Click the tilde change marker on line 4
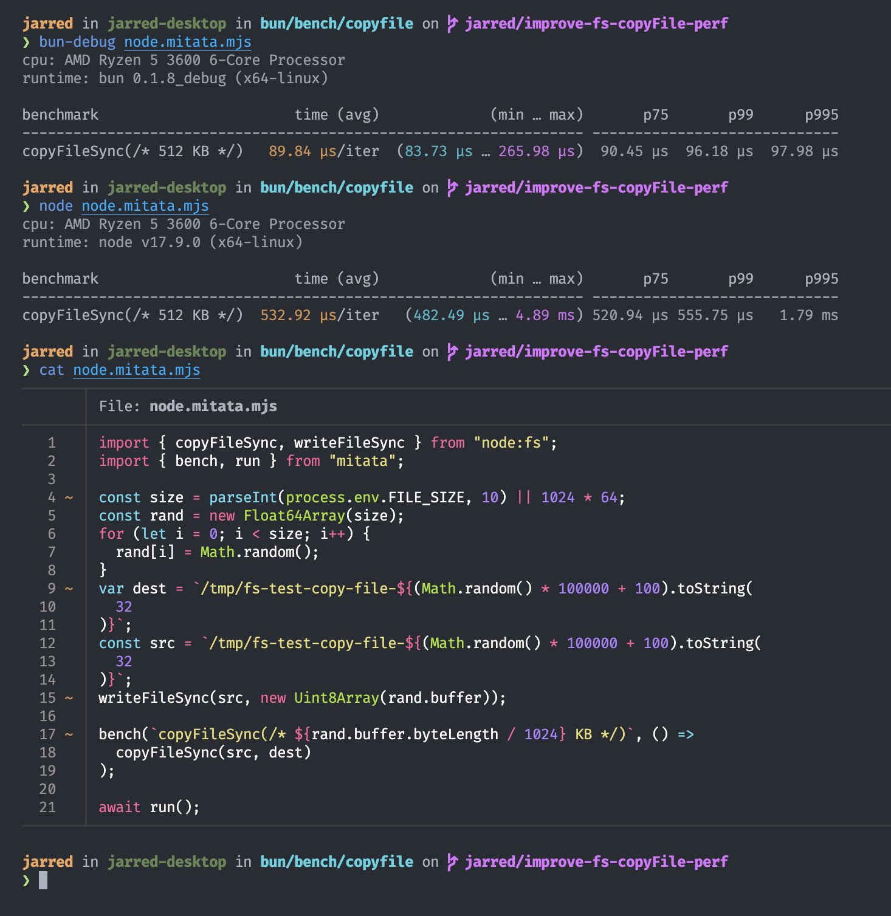The image size is (891, 916). pyautogui.click(x=69, y=497)
